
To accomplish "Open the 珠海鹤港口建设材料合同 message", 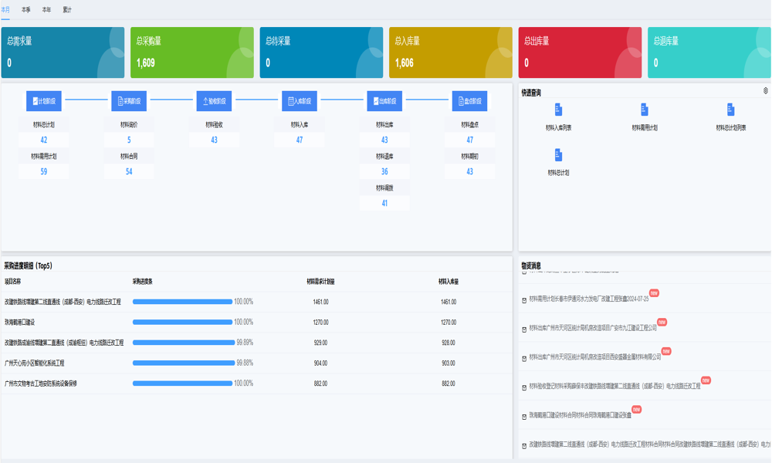I will point(580,415).
